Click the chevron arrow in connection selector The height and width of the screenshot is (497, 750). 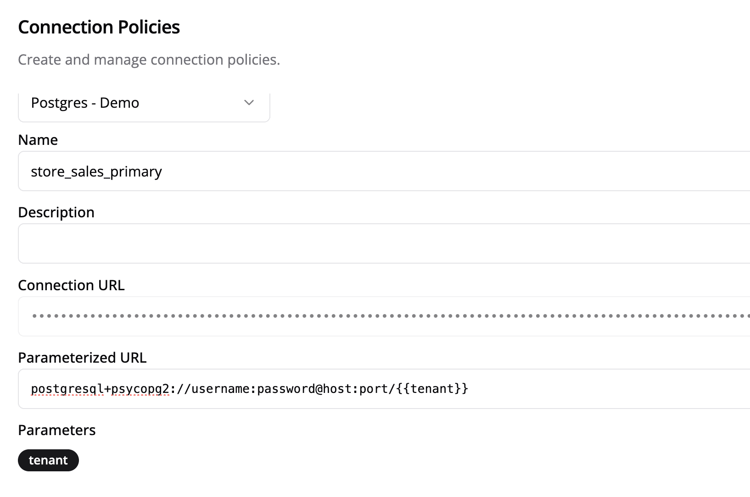[x=249, y=103]
